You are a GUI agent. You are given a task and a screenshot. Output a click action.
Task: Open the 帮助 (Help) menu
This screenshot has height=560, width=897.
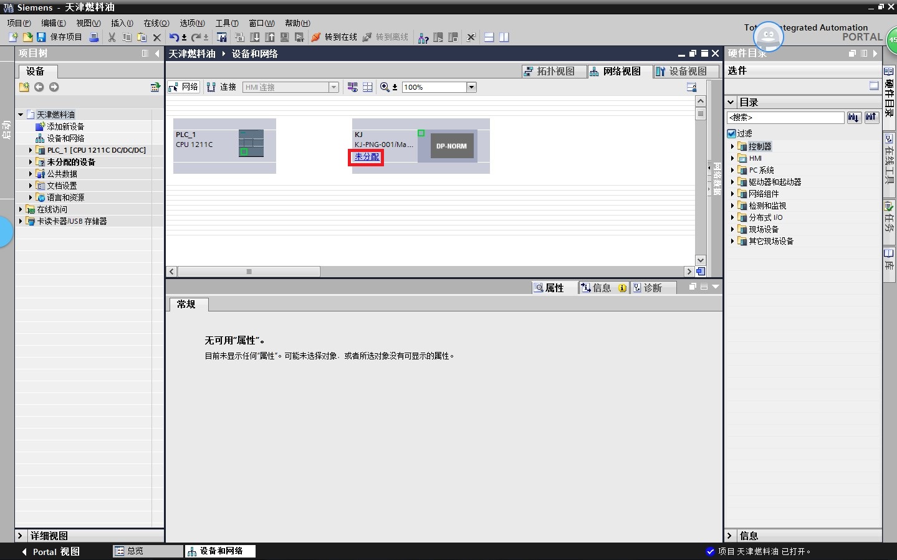297,23
